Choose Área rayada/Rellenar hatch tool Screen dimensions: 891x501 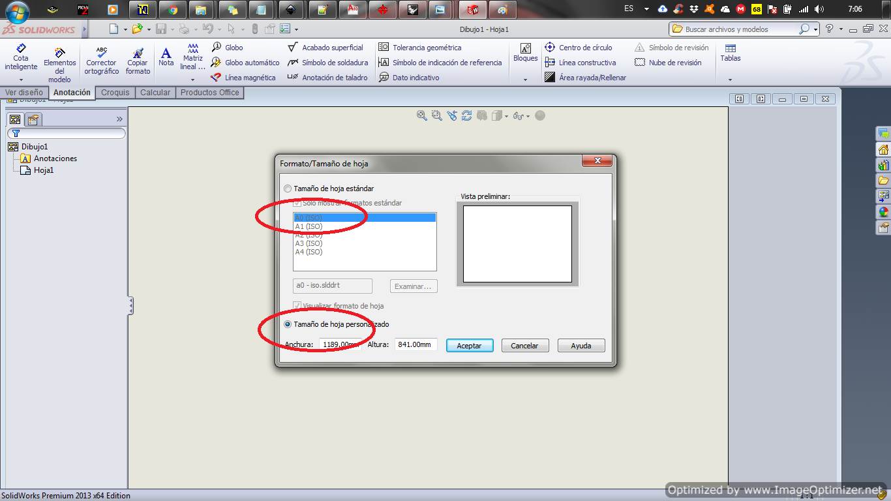click(x=585, y=78)
